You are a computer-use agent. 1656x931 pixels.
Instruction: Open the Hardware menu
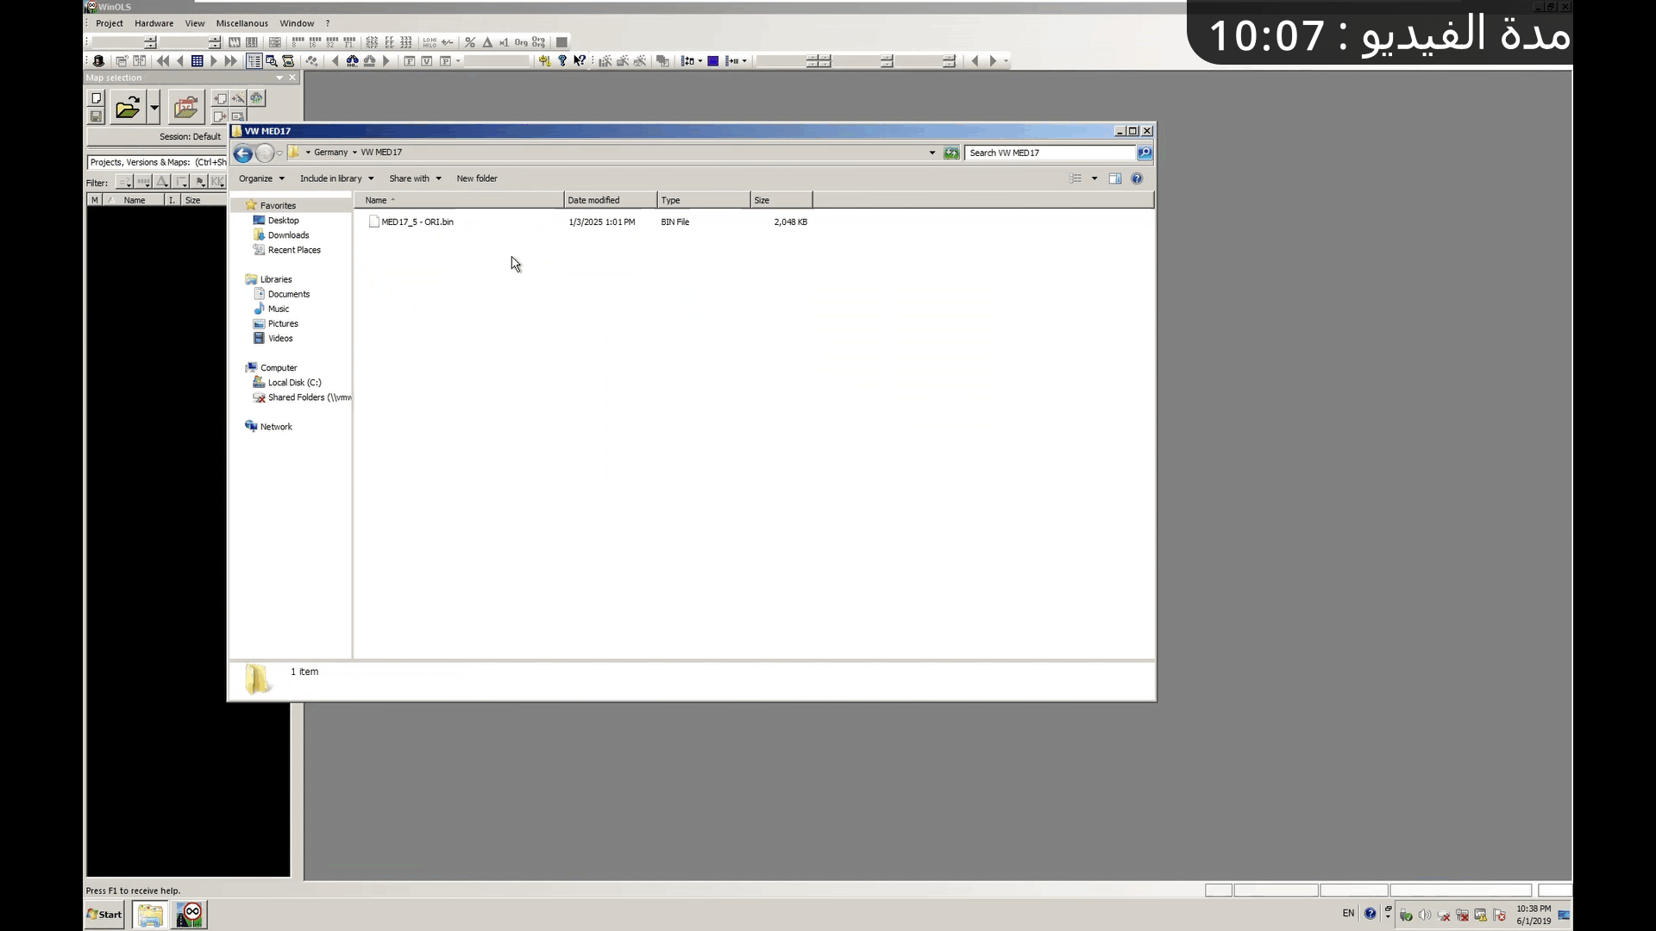click(x=154, y=23)
